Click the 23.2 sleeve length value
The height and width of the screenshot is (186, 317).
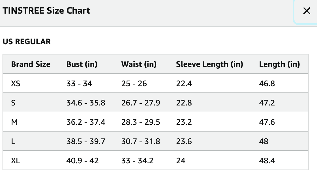(x=184, y=122)
